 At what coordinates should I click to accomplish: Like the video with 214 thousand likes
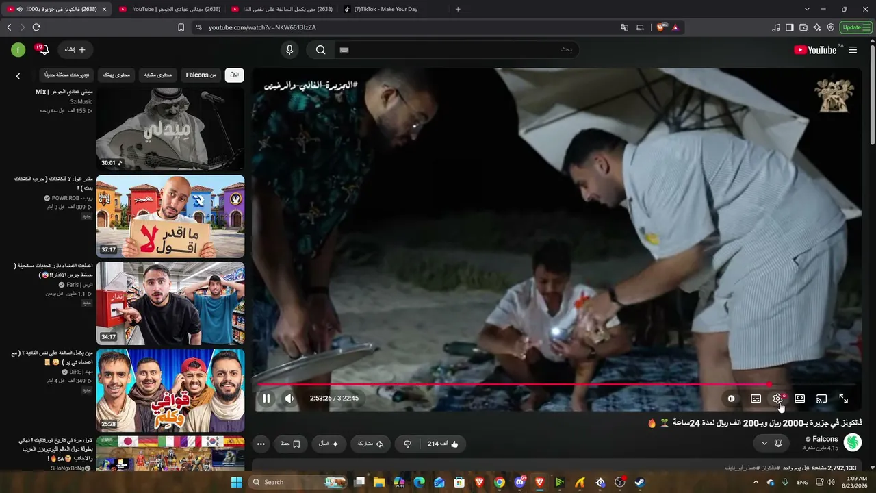tap(443, 444)
